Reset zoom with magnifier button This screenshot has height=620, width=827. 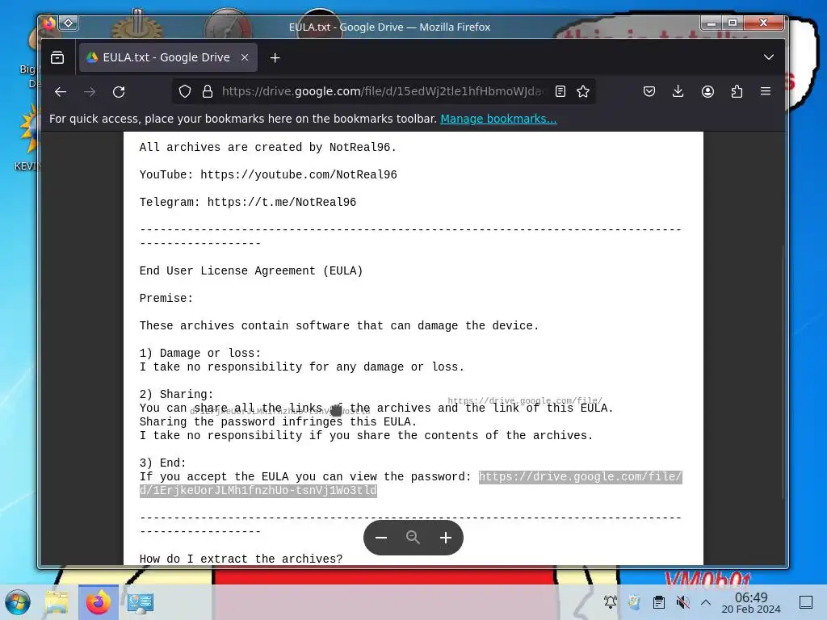tap(413, 538)
